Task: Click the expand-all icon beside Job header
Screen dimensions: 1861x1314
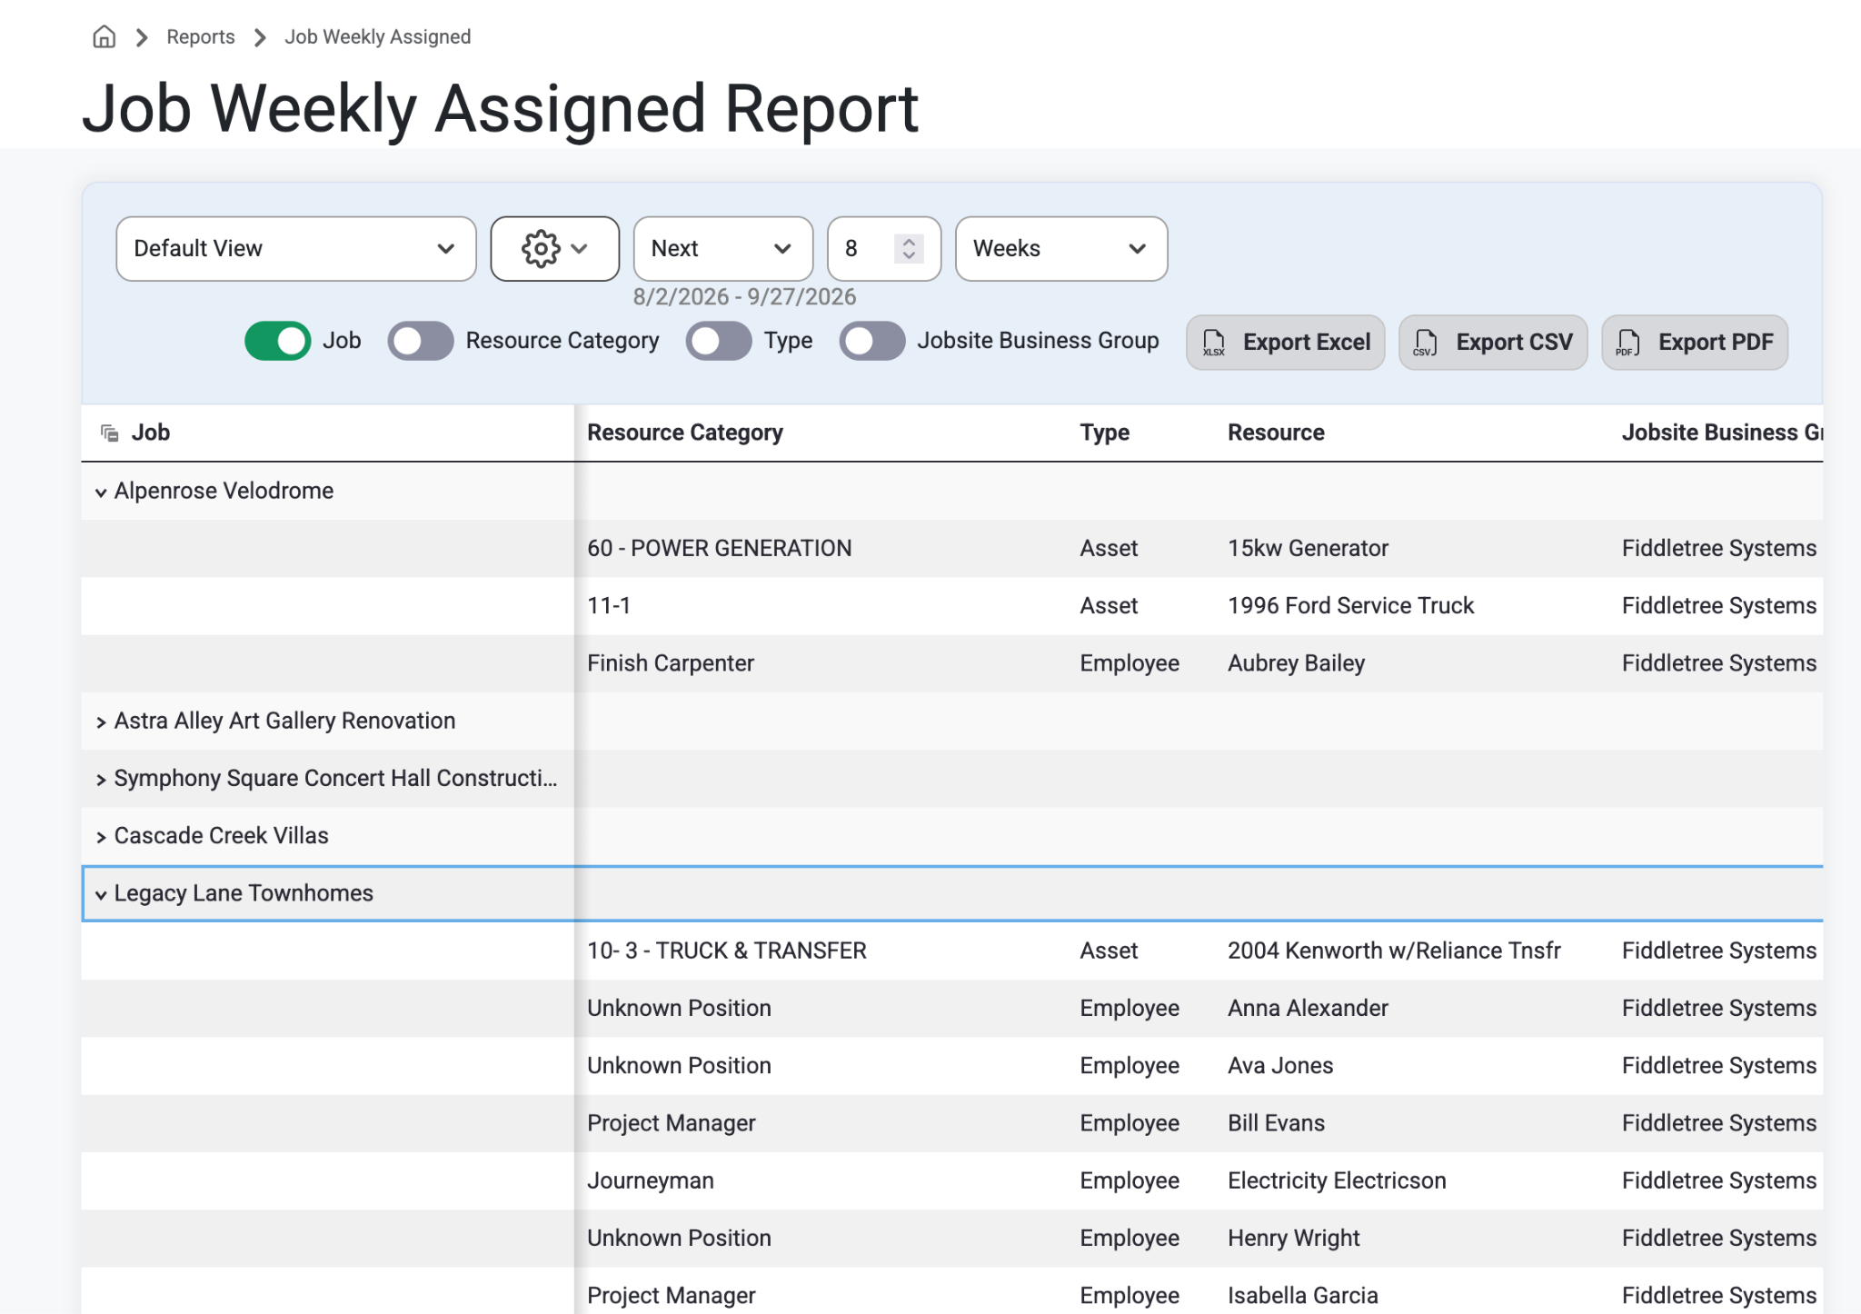Action: click(110, 433)
